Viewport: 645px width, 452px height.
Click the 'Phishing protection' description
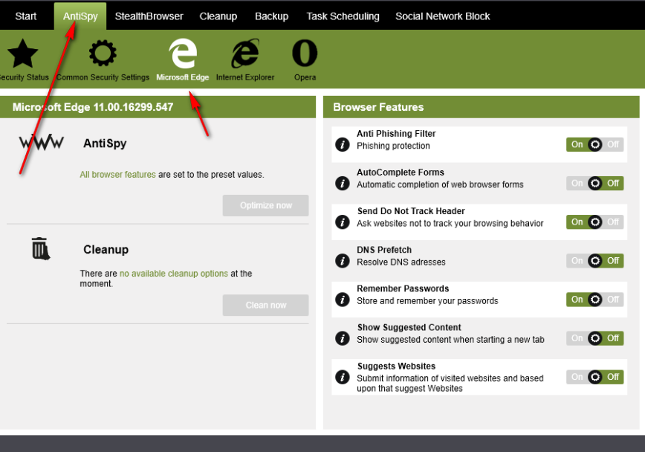(393, 146)
